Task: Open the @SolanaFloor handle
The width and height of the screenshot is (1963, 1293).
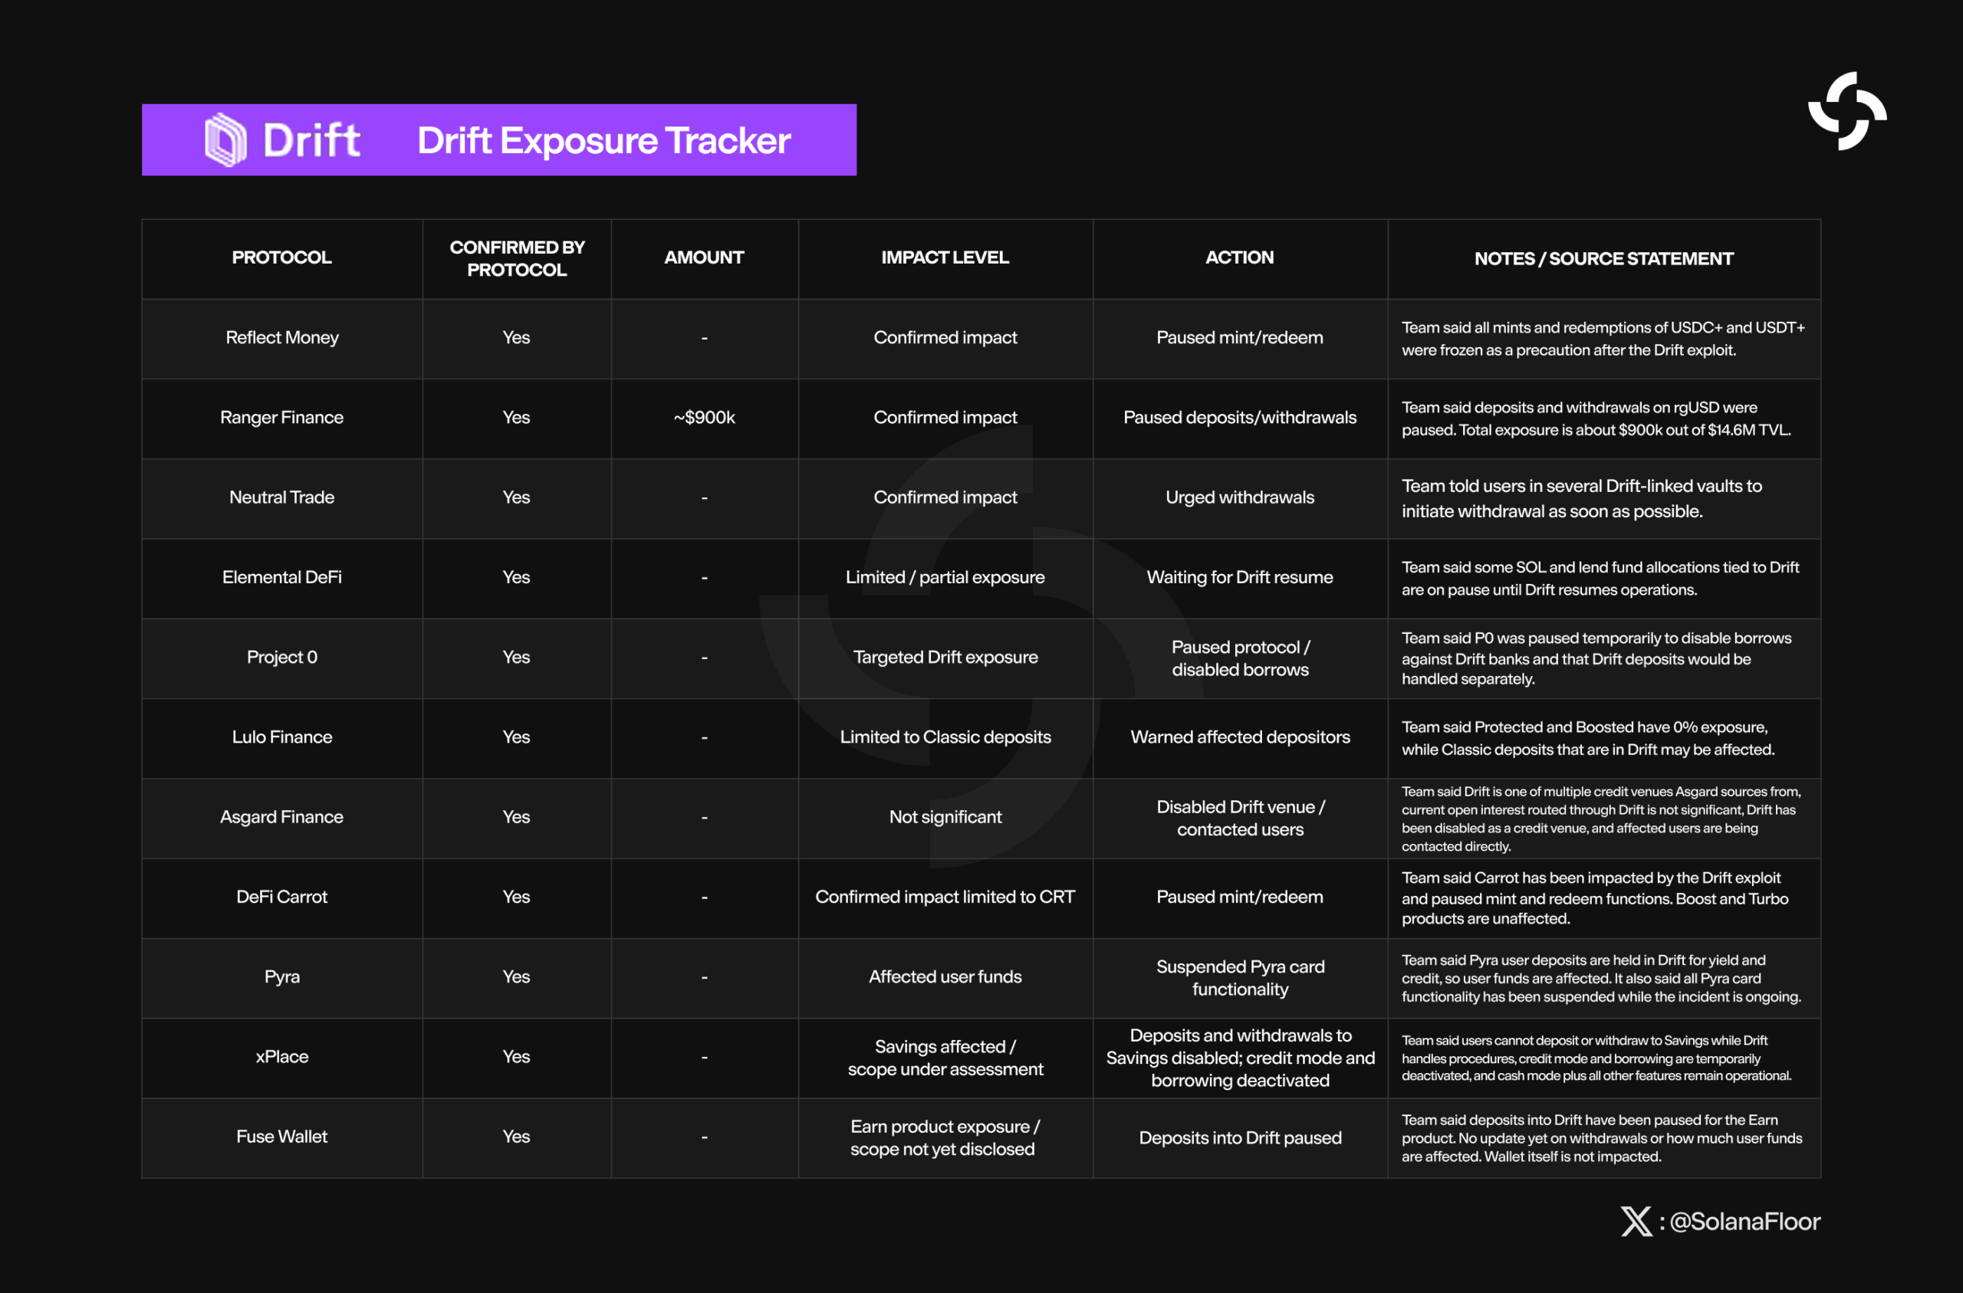Action: point(1744,1221)
